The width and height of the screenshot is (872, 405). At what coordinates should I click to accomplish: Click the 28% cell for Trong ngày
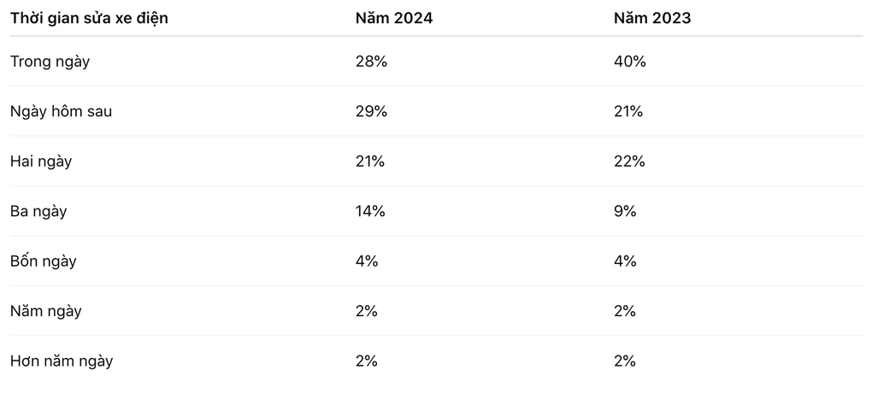coord(371,62)
